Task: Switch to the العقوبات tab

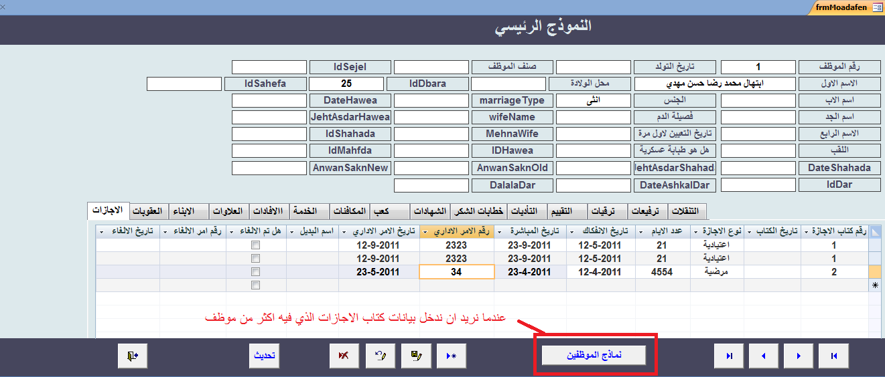Action: (x=147, y=211)
